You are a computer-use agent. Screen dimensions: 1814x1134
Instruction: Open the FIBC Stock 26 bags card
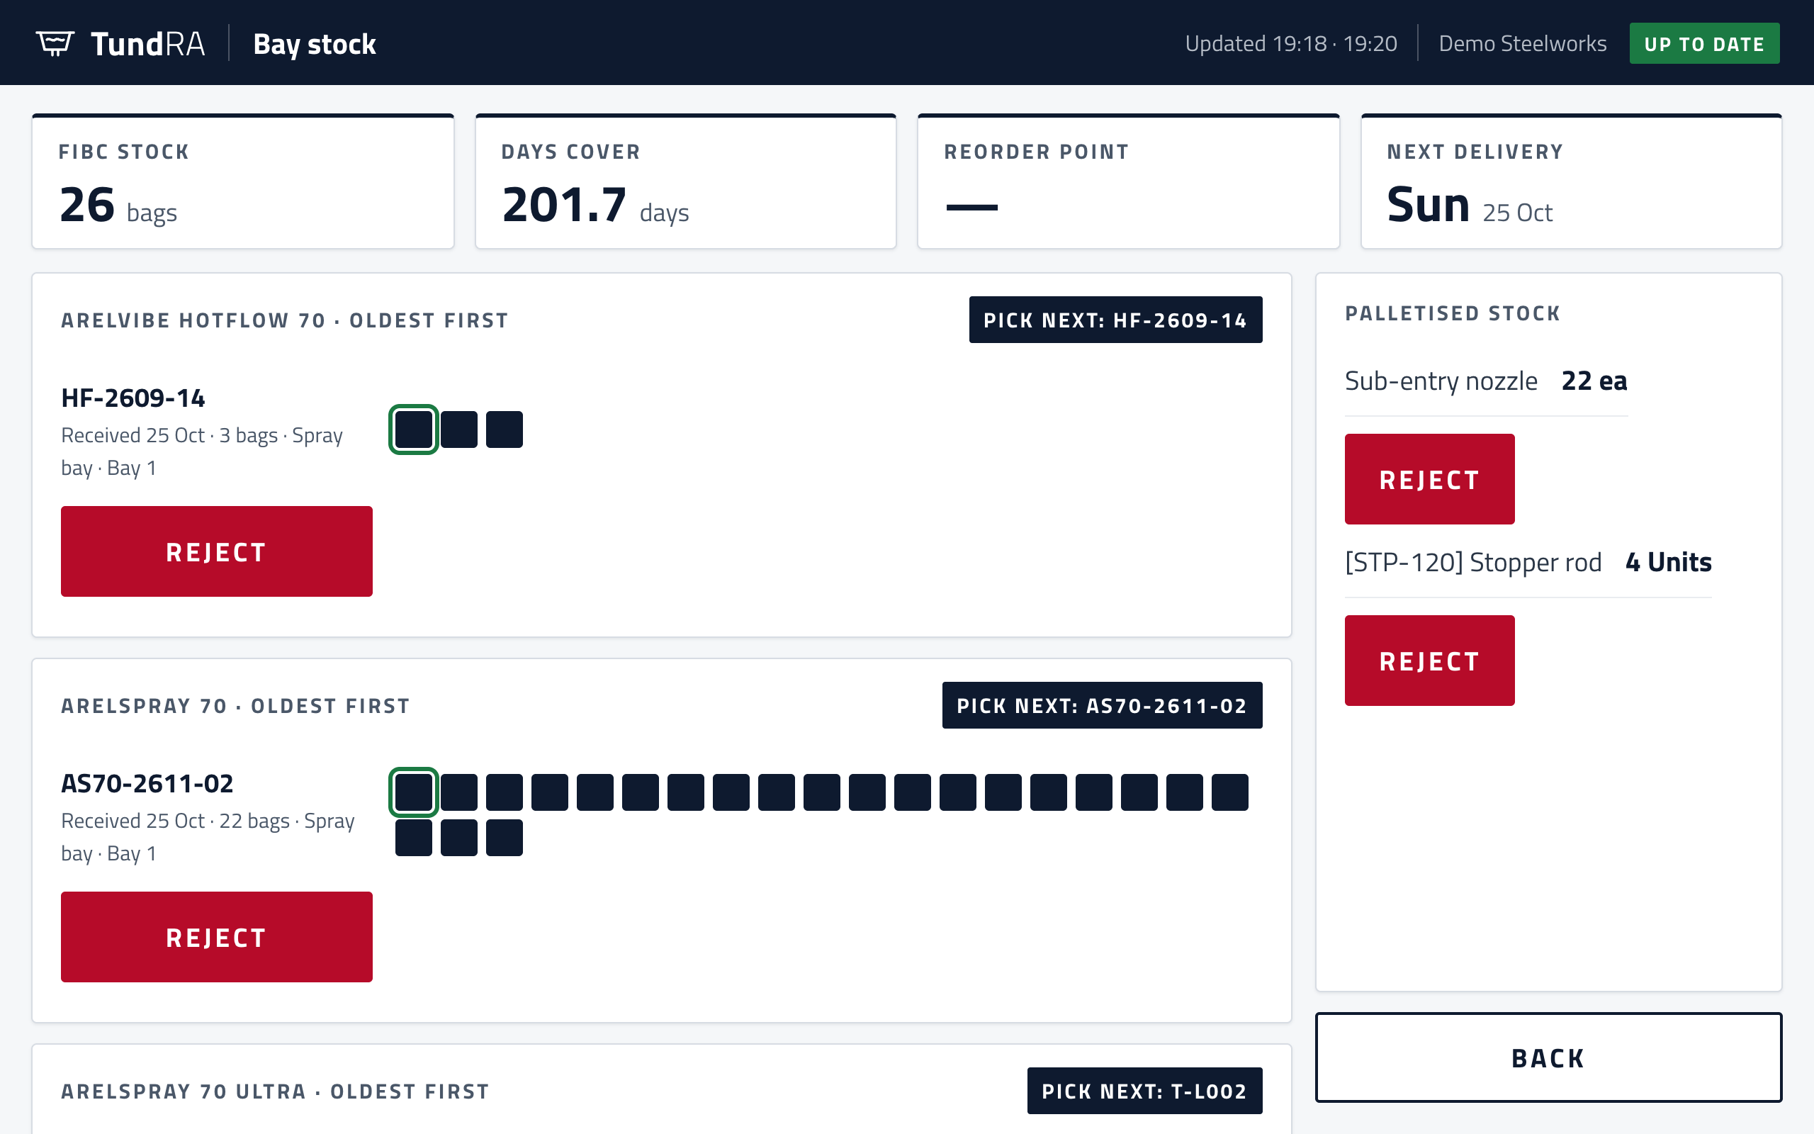point(243,181)
